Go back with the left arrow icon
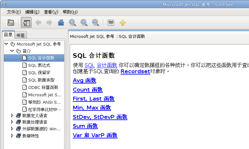 point(38,22)
